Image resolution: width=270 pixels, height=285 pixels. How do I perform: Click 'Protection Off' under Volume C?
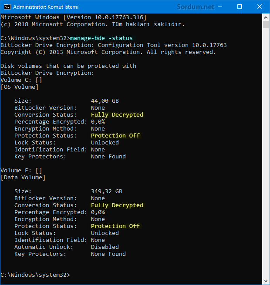115,136
